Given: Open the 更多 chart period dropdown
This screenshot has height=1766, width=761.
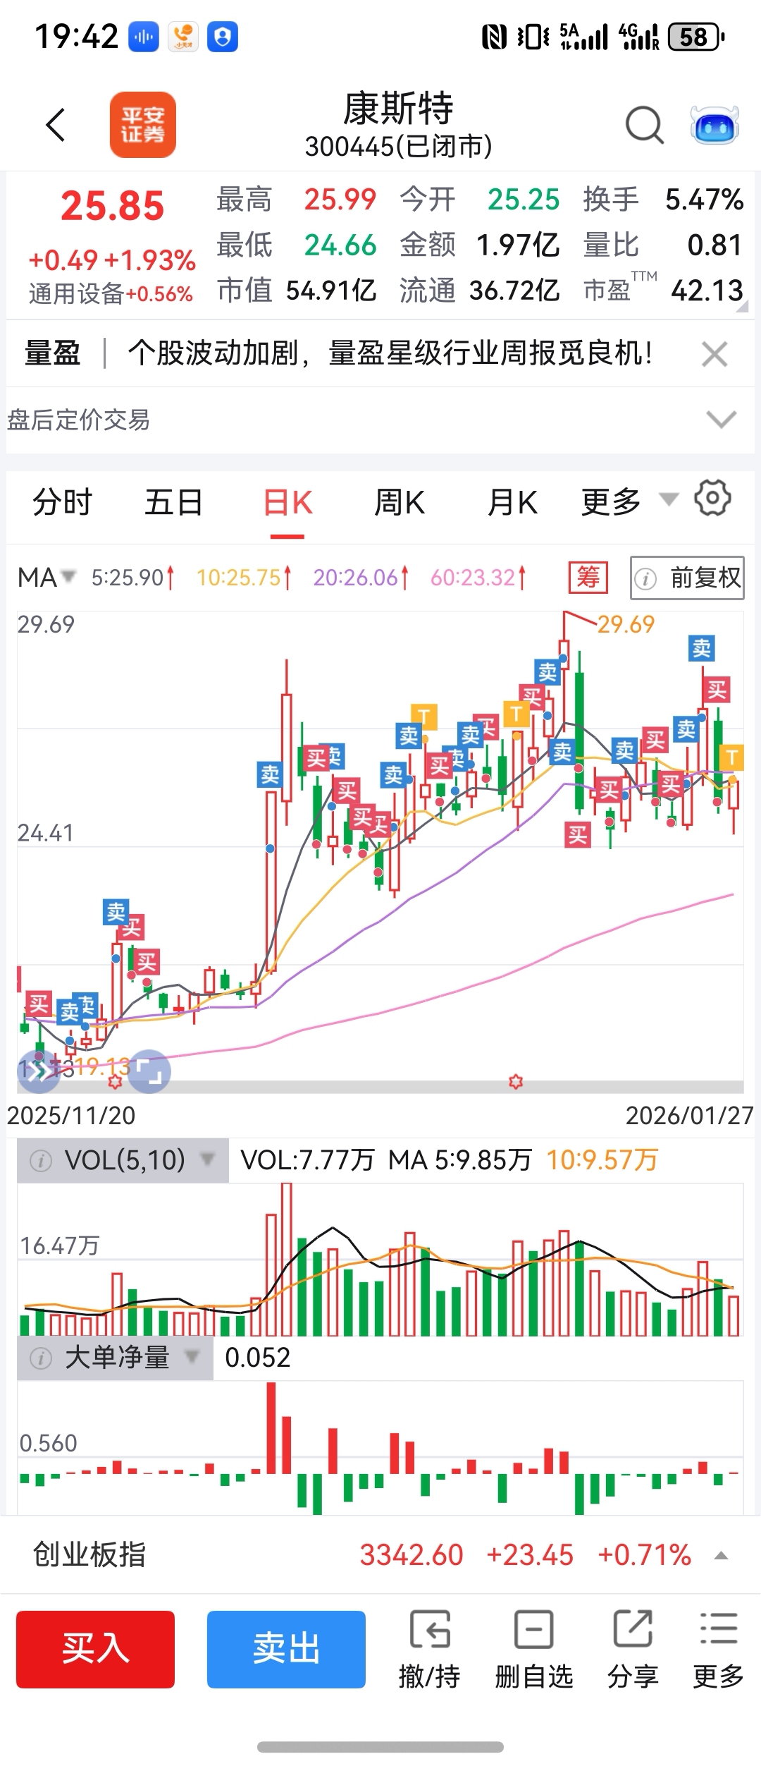Looking at the screenshot, I should click(x=629, y=502).
